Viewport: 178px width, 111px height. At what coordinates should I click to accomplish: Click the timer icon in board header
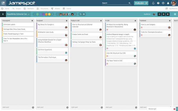[159, 14]
